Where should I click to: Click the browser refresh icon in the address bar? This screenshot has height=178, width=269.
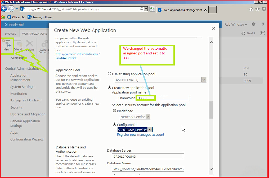point(152,9)
